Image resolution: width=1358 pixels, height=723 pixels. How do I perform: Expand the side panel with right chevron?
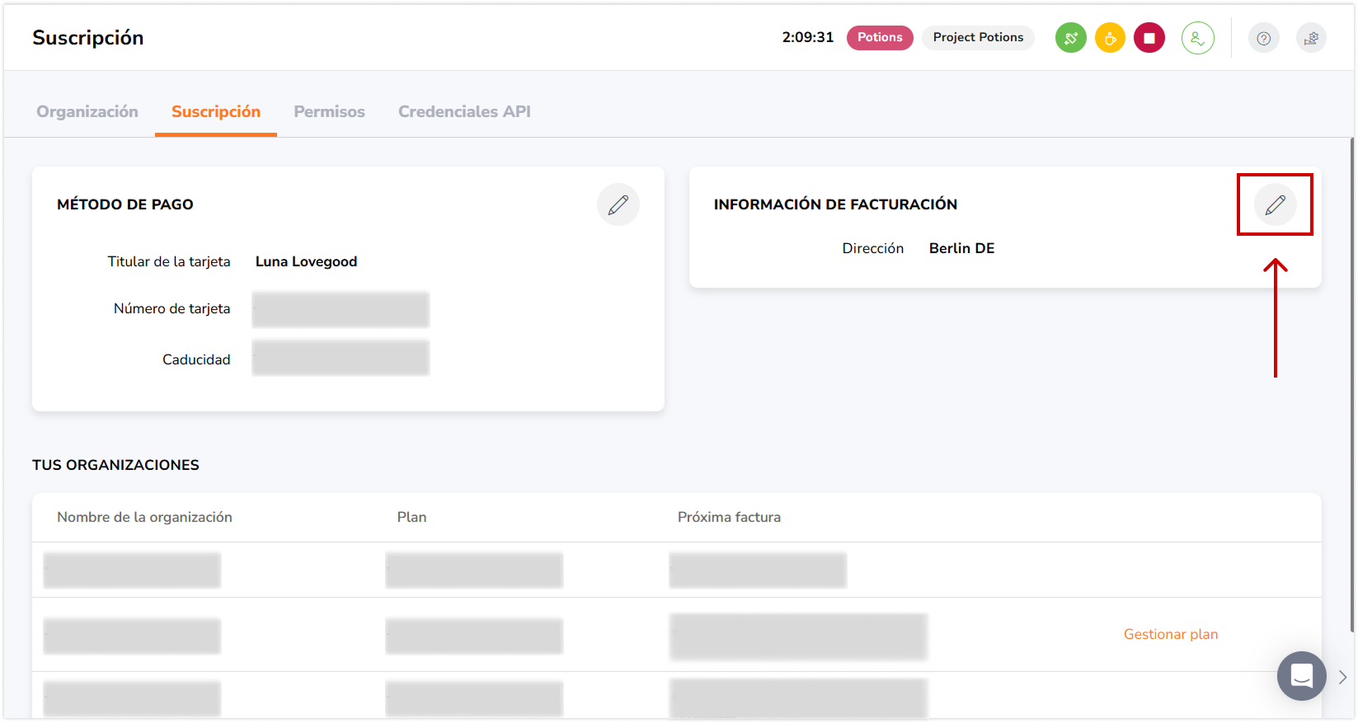[1342, 677]
